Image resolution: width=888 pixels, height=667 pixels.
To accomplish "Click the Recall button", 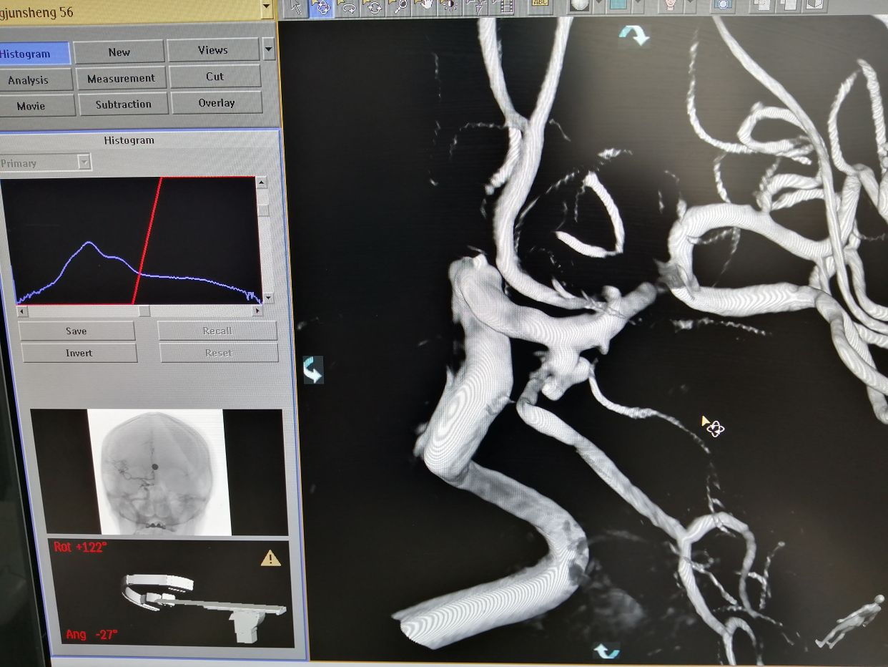I will (x=217, y=331).
